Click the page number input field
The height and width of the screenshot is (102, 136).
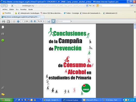tap(22, 21)
